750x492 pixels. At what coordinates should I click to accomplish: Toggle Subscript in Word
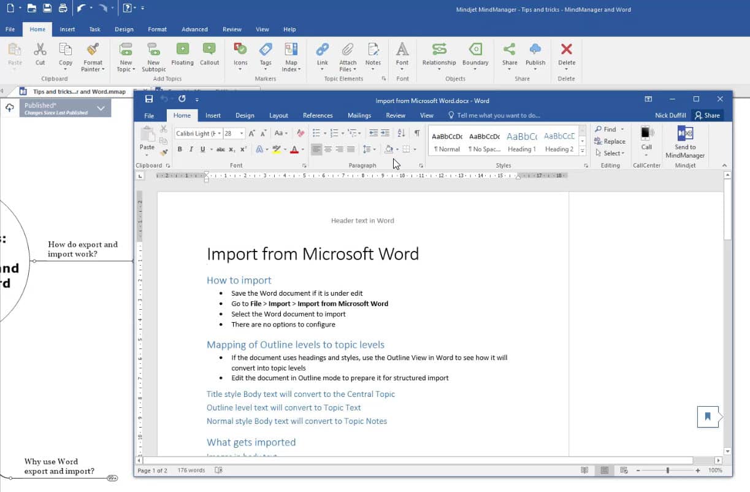pyautogui.click(x=232, y=149)
